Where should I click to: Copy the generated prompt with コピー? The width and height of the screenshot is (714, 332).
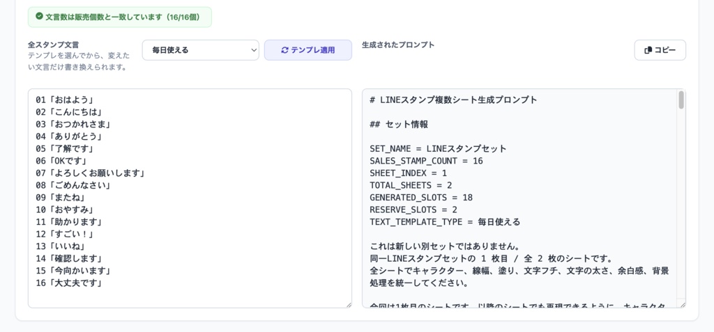[x=660, y=50]
